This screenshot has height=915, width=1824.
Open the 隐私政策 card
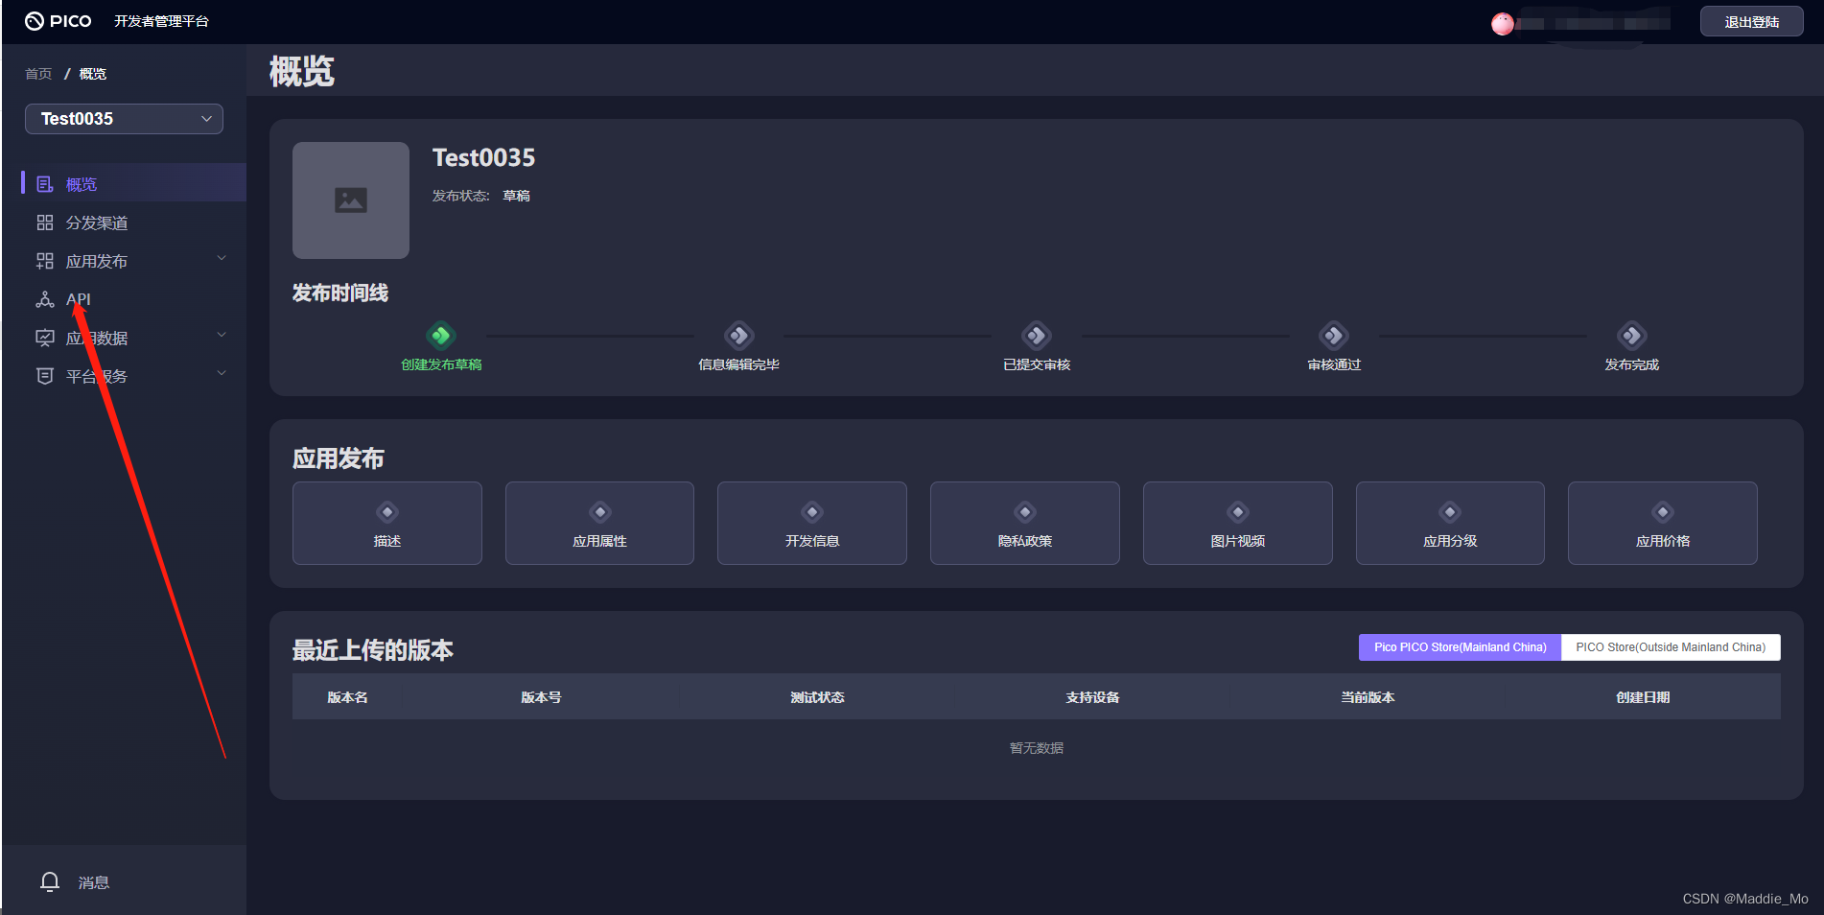click(x=1025, y=524)
